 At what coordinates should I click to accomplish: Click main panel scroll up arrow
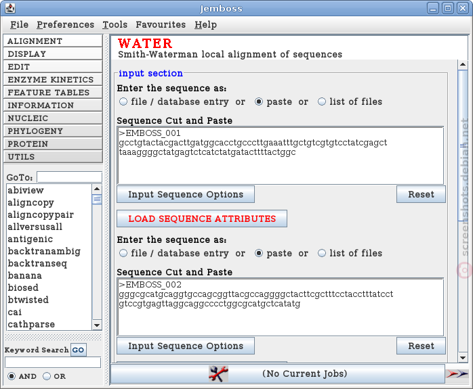[463, 64]
